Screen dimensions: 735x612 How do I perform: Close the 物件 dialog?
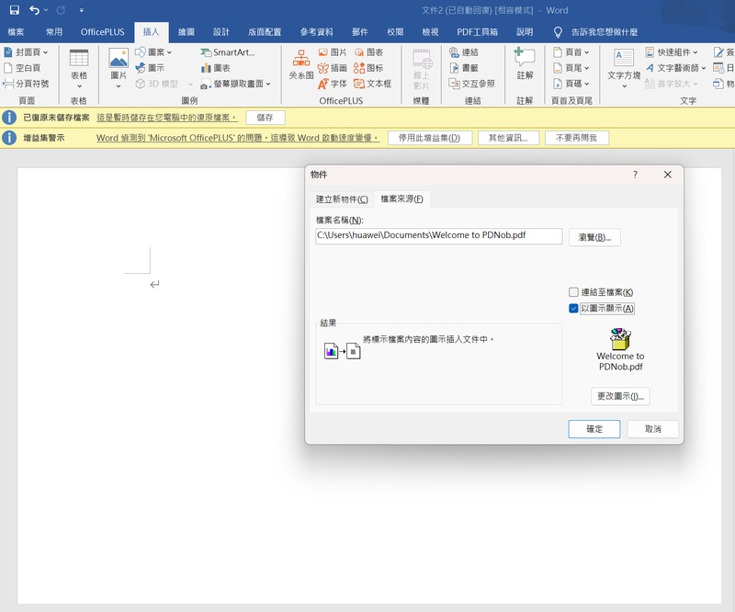[668, 175]
